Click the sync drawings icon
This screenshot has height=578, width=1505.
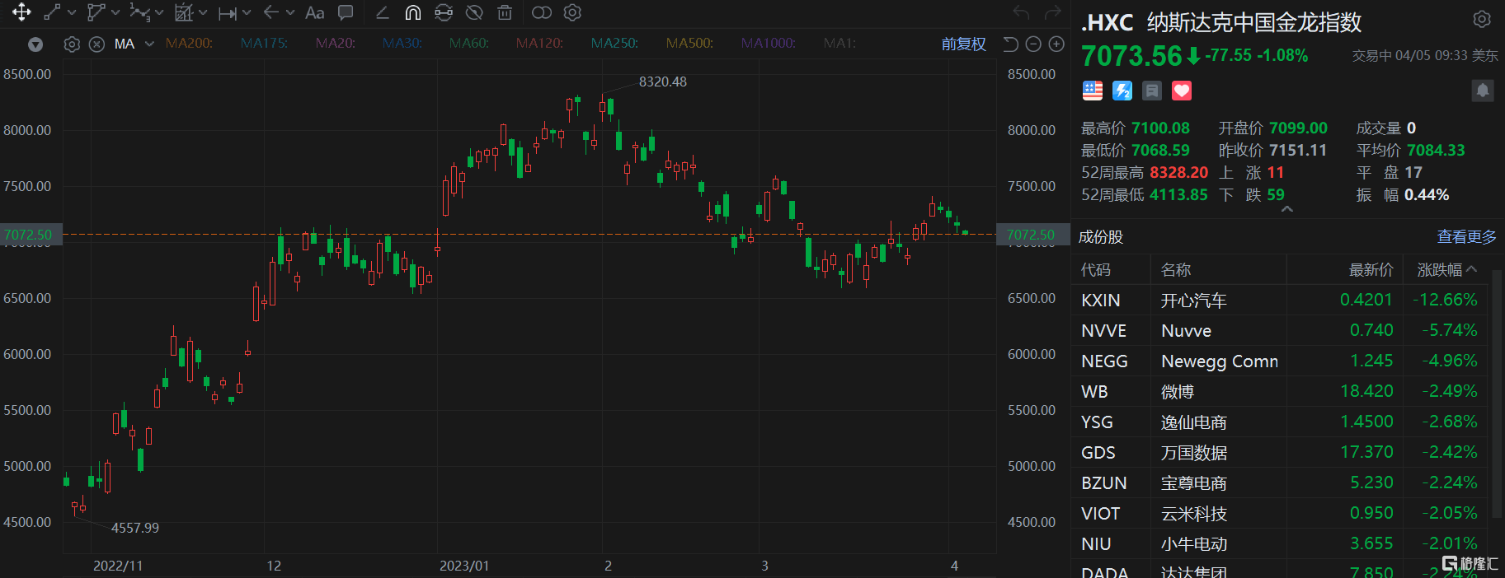tap(444, 12)
